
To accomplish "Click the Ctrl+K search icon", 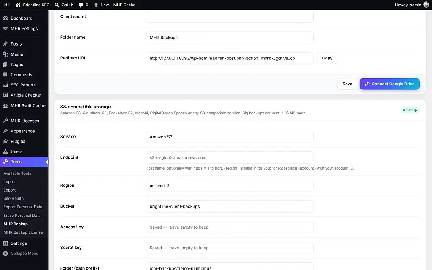I will point(57,5).
